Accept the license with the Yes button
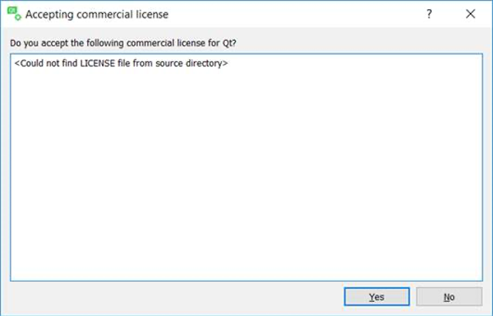Screen dimensions: 493x316 (376, 297)
